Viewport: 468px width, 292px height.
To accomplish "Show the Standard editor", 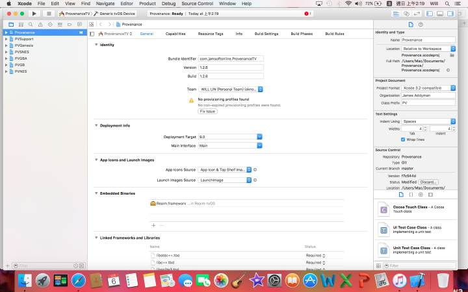I will click(396, 14).
